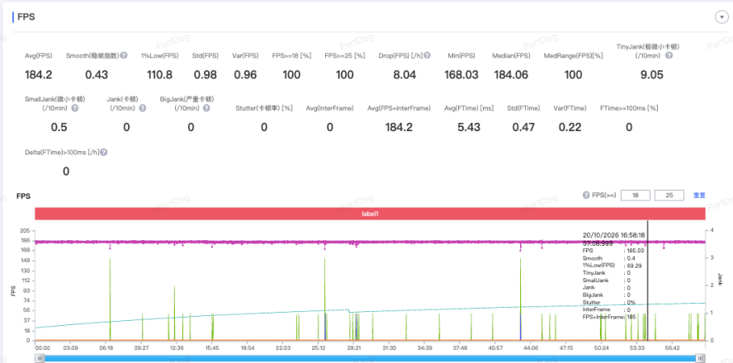Click the Stutter [%] label
The image size is (733, 363).
[x=264, y=108]
